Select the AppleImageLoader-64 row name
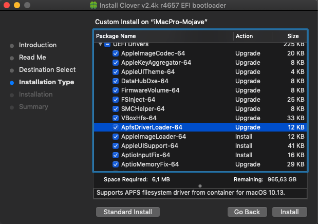The height and width of the screenshot is (224, 318). [x=154, y=137]
